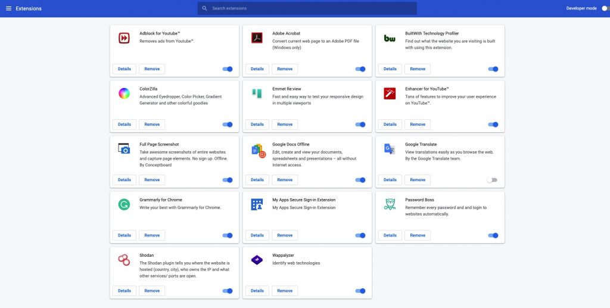Click the Full Page Screenshot icon
This screenshot has width=610, height=308.
[124, 148]
